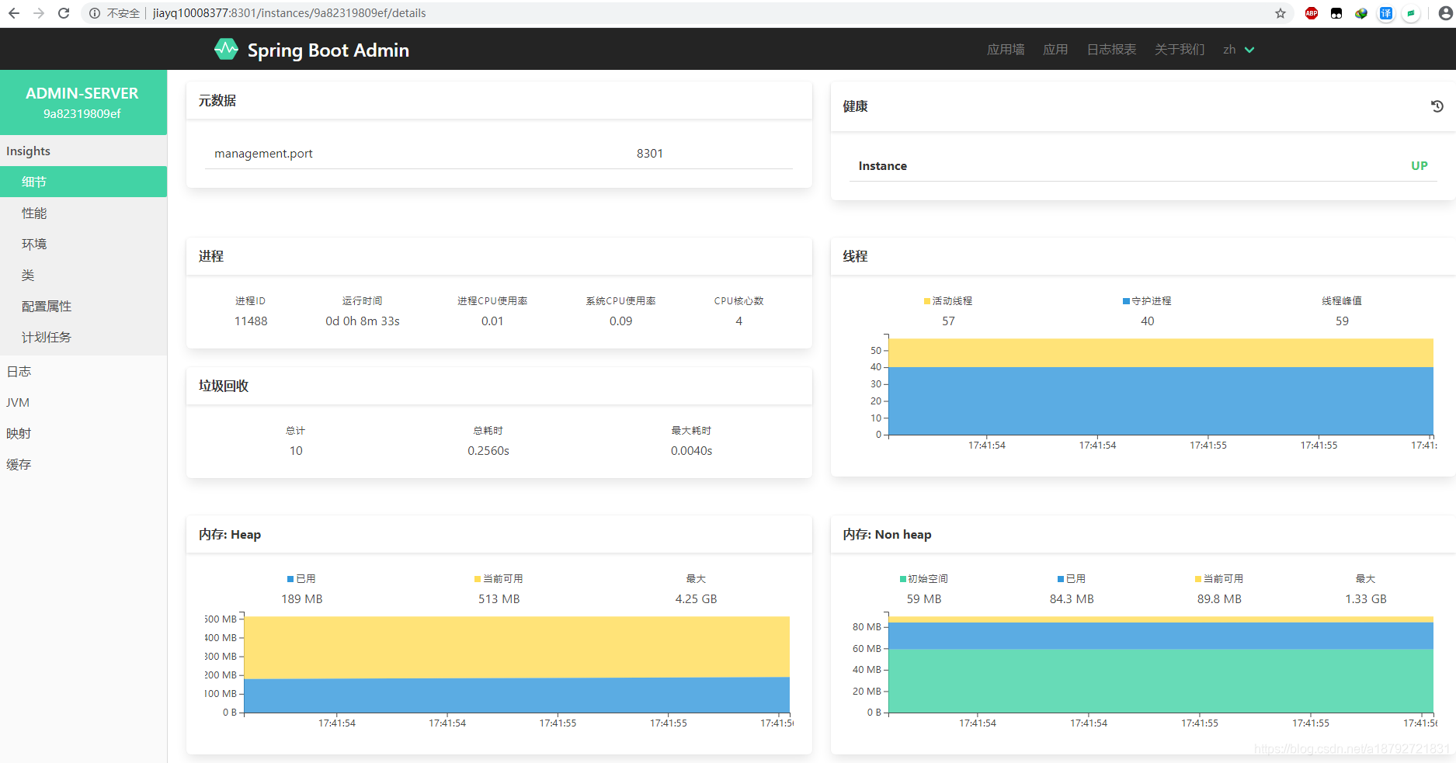
Task: Click the threads area chart
Action: pyautogui.click(x=1161, y=387)
